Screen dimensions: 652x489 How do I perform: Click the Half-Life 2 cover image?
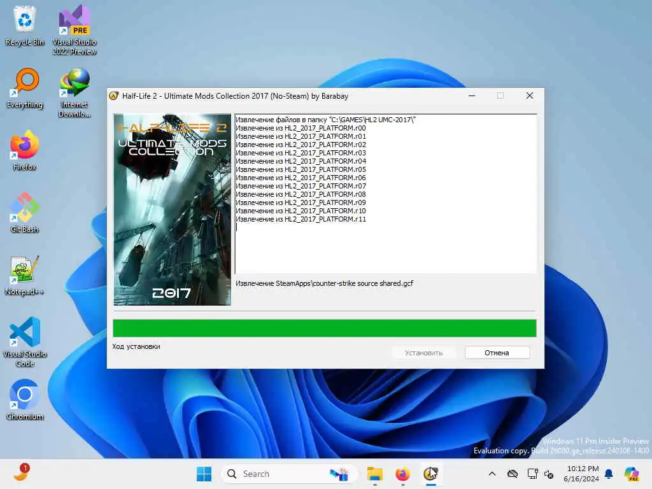click(x=172, y=209)
